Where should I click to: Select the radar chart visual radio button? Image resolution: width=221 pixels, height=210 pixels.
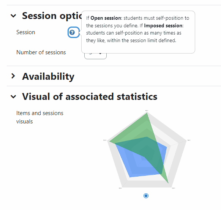(x=146, y=196)
